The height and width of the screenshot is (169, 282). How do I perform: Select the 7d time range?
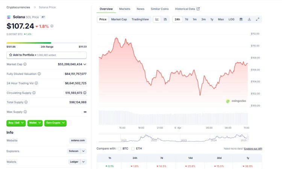coord(186,19)
